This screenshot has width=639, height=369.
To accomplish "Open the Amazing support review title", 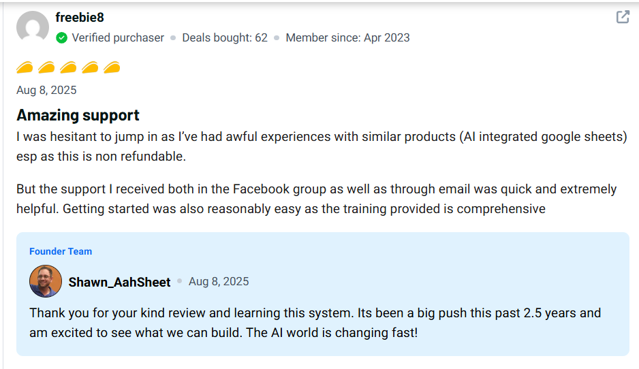I will [x=78, y=115].
